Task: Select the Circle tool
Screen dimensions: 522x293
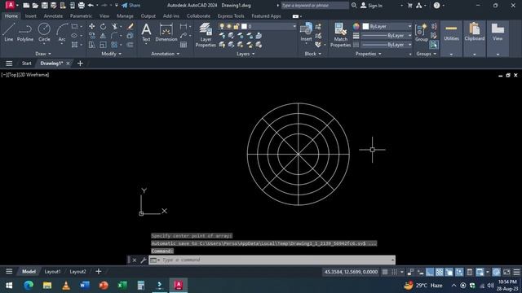Action: pyautogui.click(x=44, y=33)
